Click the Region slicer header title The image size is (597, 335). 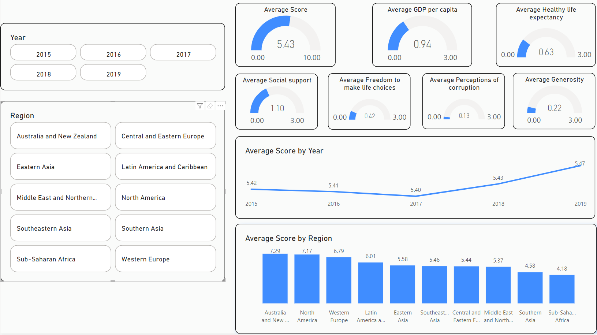[22, 116]
